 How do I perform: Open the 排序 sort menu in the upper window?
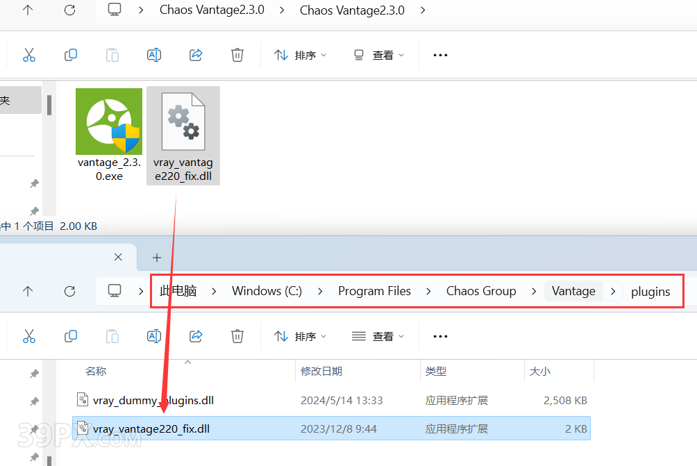tap(300, 55)
